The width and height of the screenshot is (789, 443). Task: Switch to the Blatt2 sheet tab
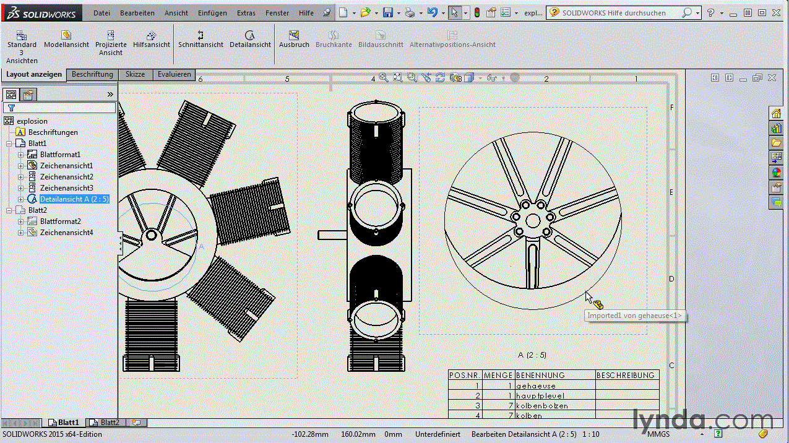coord(105,423)
